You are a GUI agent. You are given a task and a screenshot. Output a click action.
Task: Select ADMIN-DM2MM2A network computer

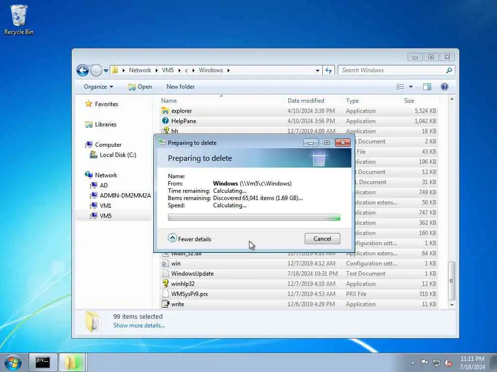tap(120, 196)
